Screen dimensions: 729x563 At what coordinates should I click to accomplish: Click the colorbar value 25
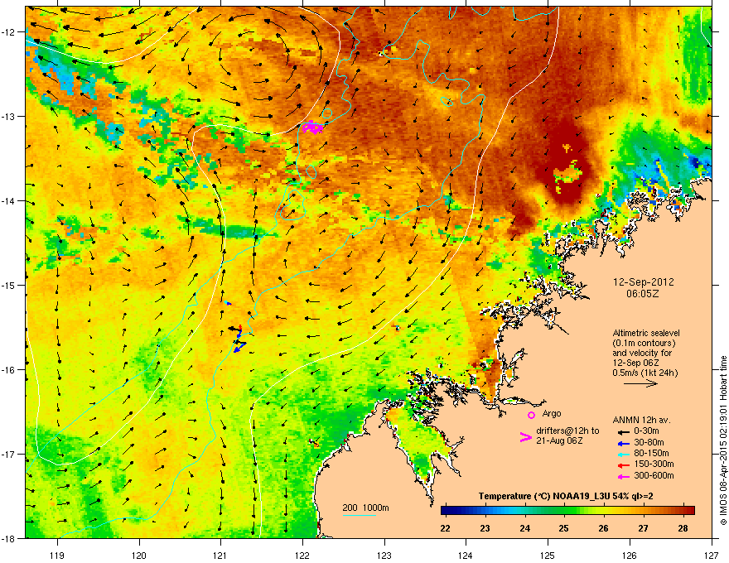(563, 528)
